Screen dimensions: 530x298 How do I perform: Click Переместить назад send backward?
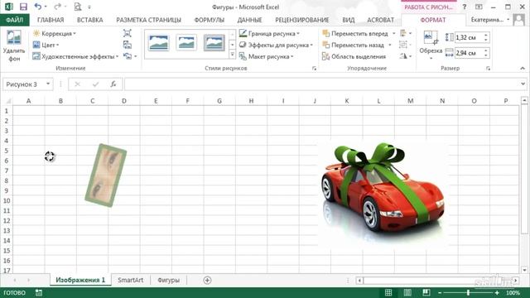[x=354, y=45]
